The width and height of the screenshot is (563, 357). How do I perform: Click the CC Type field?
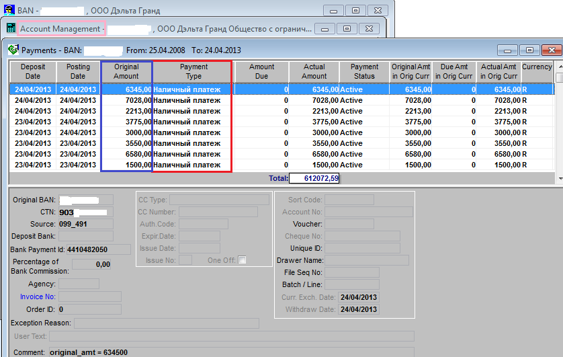tap(219, 200)
